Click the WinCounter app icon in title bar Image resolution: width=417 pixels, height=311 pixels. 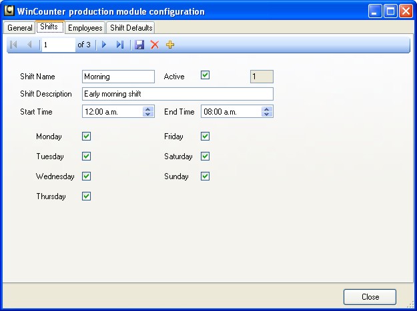coord(9,11)
